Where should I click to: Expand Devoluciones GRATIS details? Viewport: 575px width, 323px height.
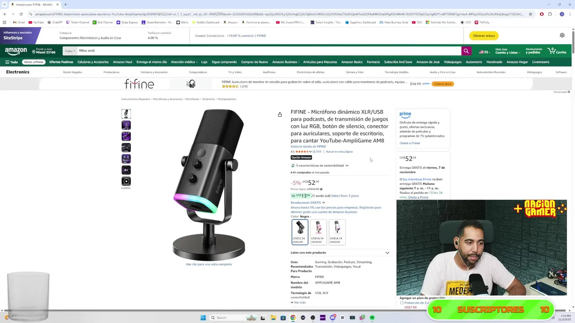308,203
